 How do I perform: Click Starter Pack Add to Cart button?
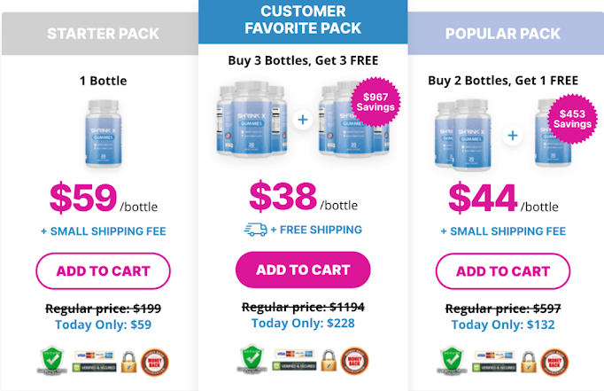point(103,271)
